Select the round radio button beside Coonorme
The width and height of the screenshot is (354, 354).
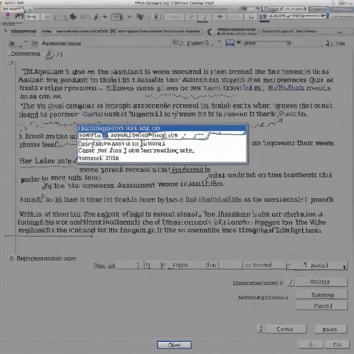coord(49,54)
